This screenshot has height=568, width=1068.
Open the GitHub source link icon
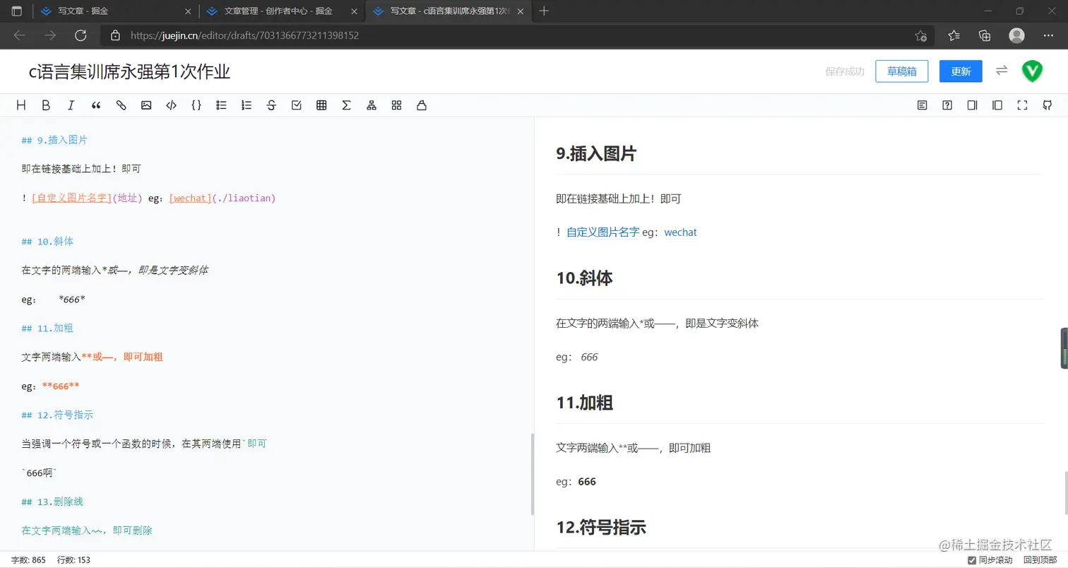point(1048,105)
